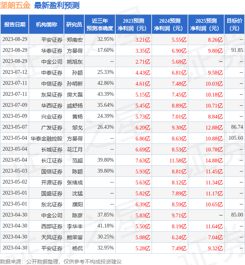The height and width of the screenshot is (265, 245).
Task: Click 东北证券 institution cell
Action: pyautogui.click(x=52, y=204)
